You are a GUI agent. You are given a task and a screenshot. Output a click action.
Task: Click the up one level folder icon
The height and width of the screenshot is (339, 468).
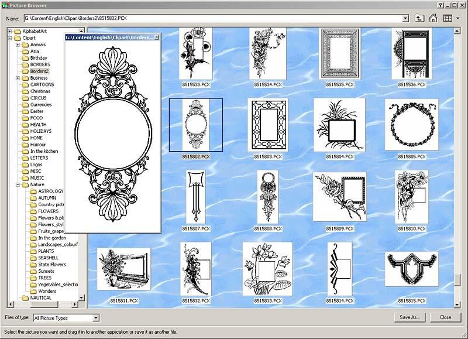[x=419, y=18]
